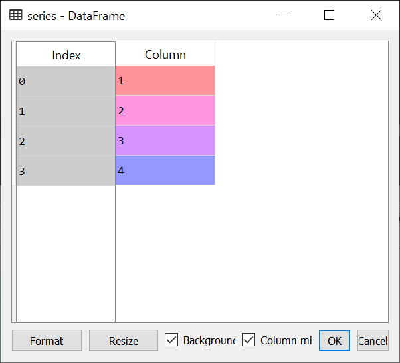Screen dimensions: 400x363
Task: Select the Column header
Action: [165, 54]
